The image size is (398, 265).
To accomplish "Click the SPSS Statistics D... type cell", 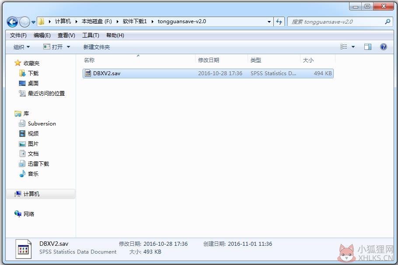I will coord(273,73).
